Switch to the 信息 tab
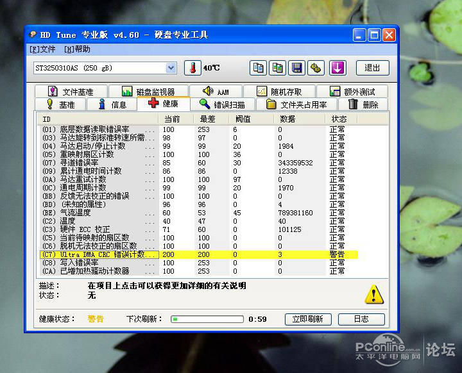Image resolution: width=462 pixels, height=373 pixels. (x=112, y=104)
